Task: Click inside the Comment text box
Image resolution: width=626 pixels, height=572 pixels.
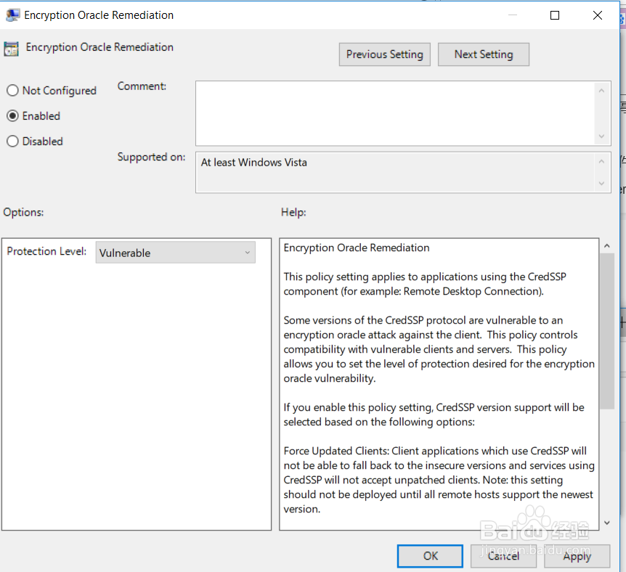Action: click(x=396, y=113)
